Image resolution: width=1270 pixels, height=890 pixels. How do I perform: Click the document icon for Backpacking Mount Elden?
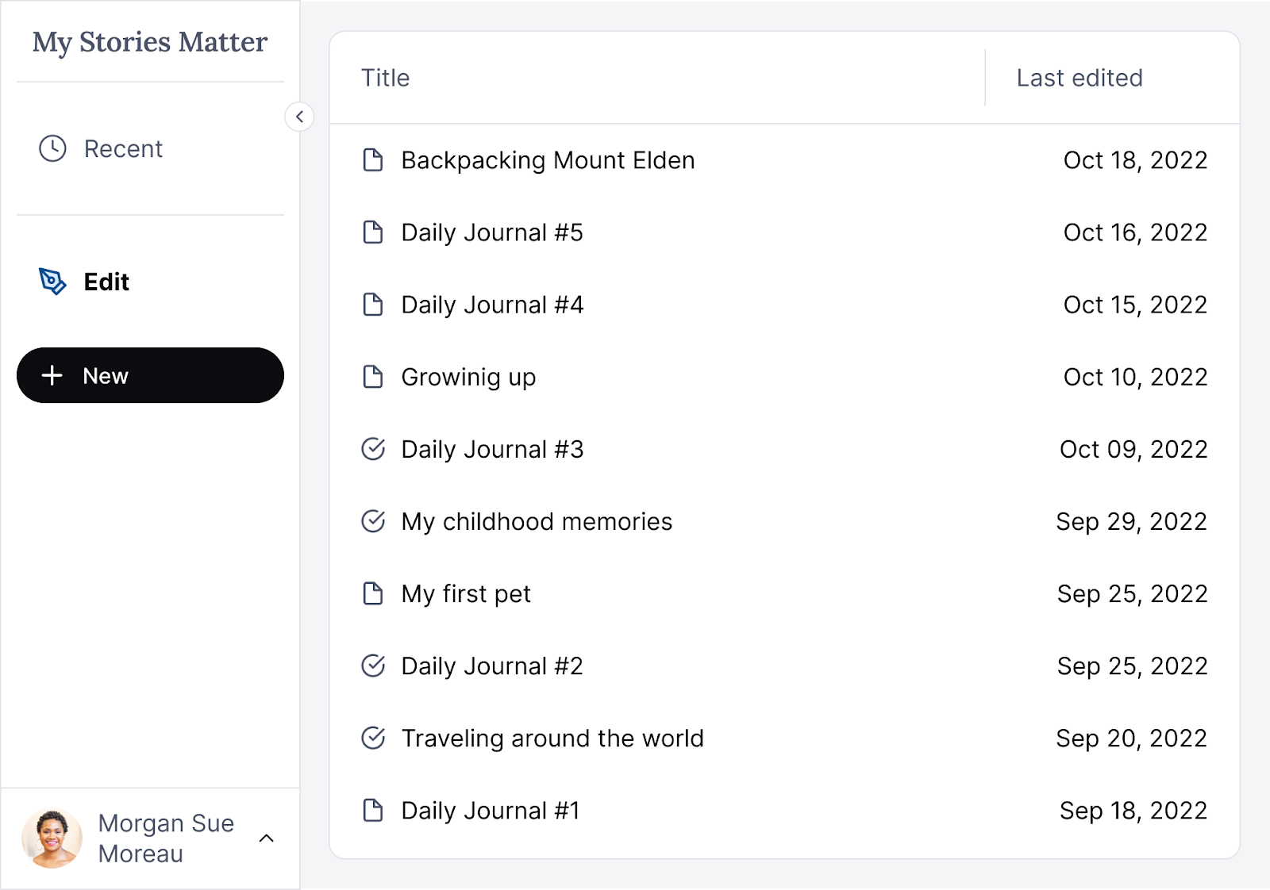(373, 160)
